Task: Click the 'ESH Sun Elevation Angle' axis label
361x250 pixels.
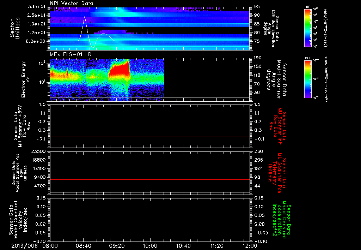Action: tap(271, 28)
